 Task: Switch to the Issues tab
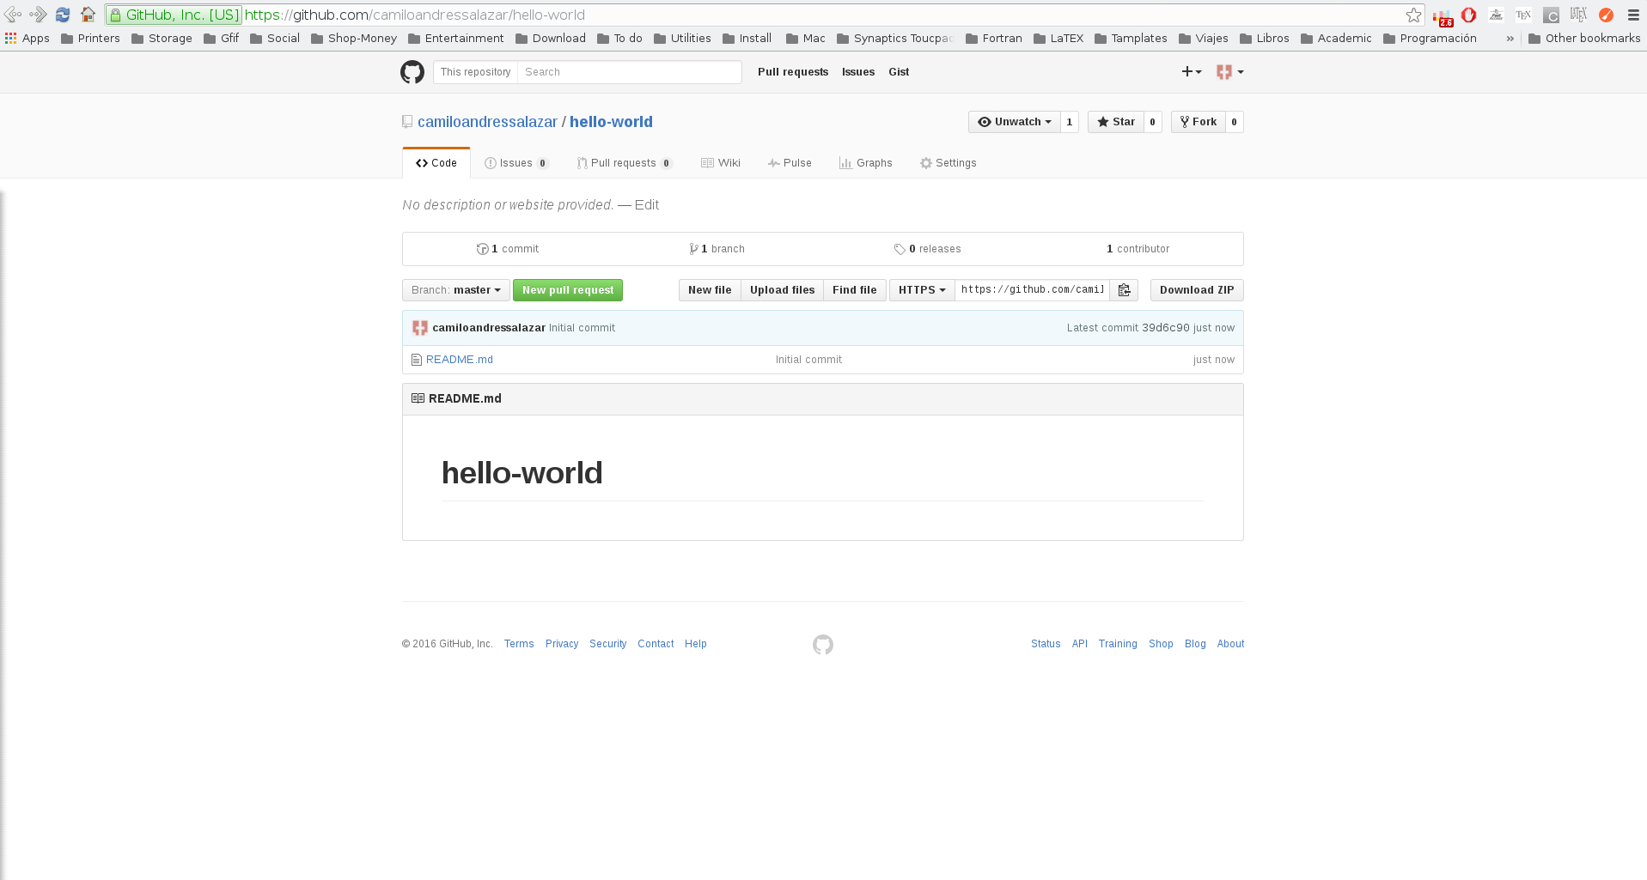[516, 163]
